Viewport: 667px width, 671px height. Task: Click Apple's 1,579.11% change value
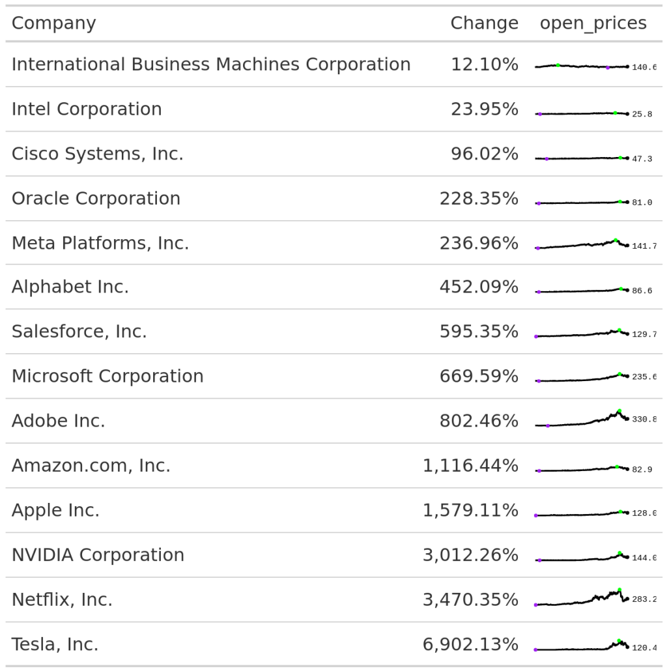(x=470, y=511)
